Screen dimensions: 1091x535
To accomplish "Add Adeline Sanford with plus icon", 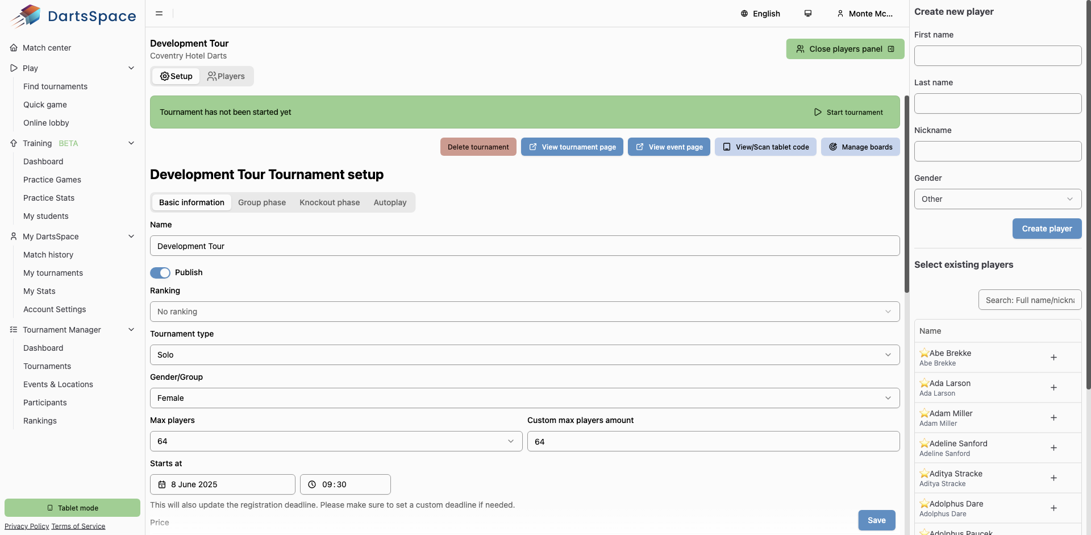I will (x=1053, y=448).
